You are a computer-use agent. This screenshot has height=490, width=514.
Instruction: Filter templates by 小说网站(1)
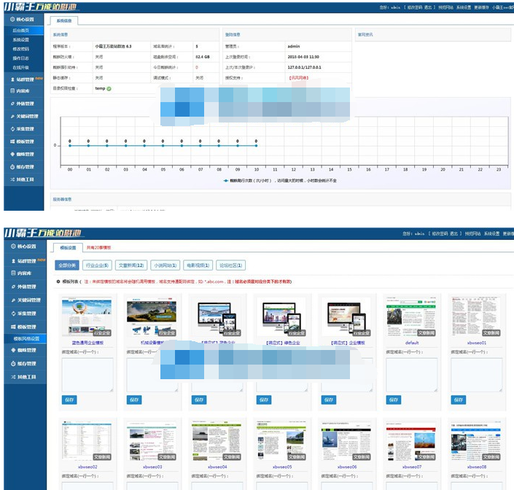point(166,265)
